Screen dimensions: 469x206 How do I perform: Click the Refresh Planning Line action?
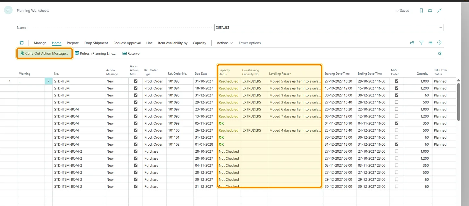[95, 53]
